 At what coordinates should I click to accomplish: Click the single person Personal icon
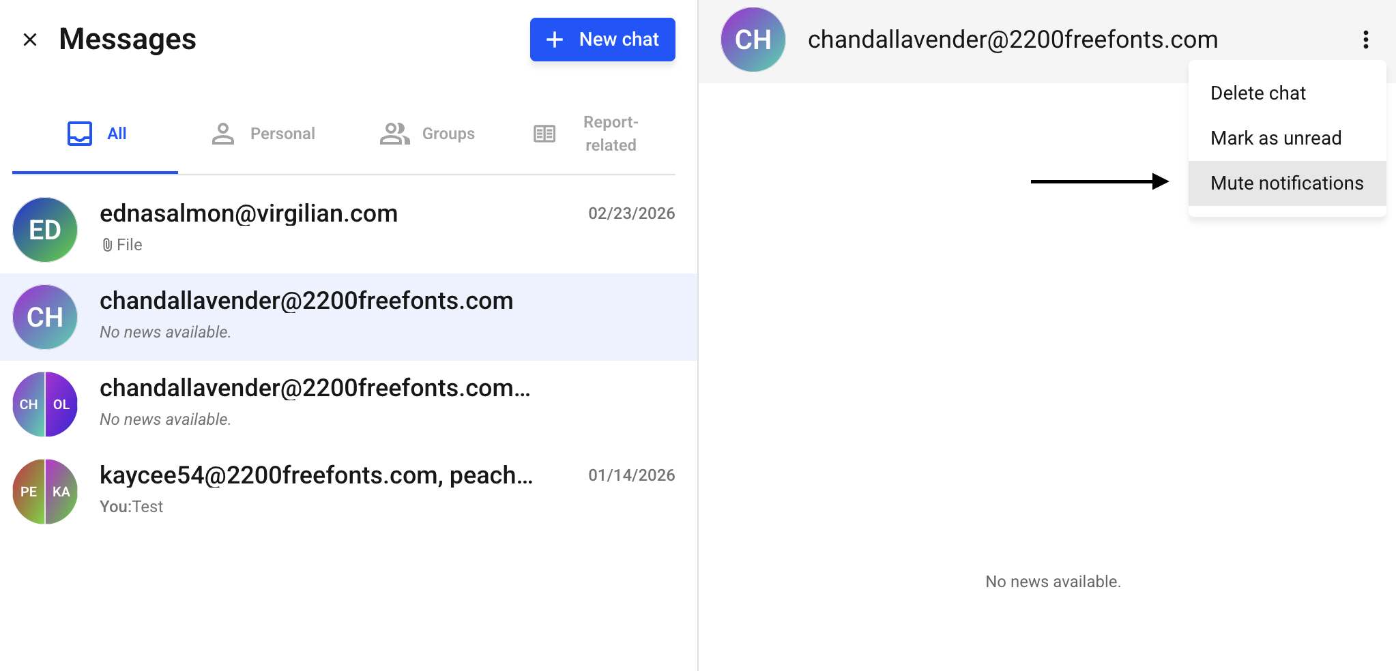[222, 134]
